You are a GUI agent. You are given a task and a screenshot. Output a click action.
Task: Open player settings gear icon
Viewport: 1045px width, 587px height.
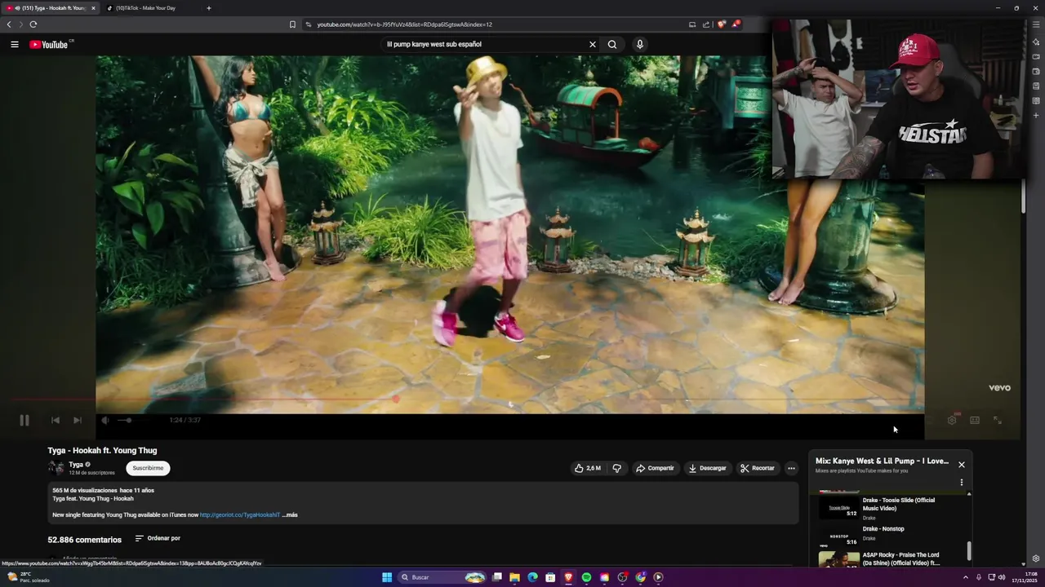952,420
